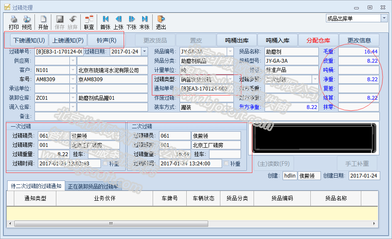Click the 结算 value field
The width and height of the screenshot is (392, 239).
point(359,98)
